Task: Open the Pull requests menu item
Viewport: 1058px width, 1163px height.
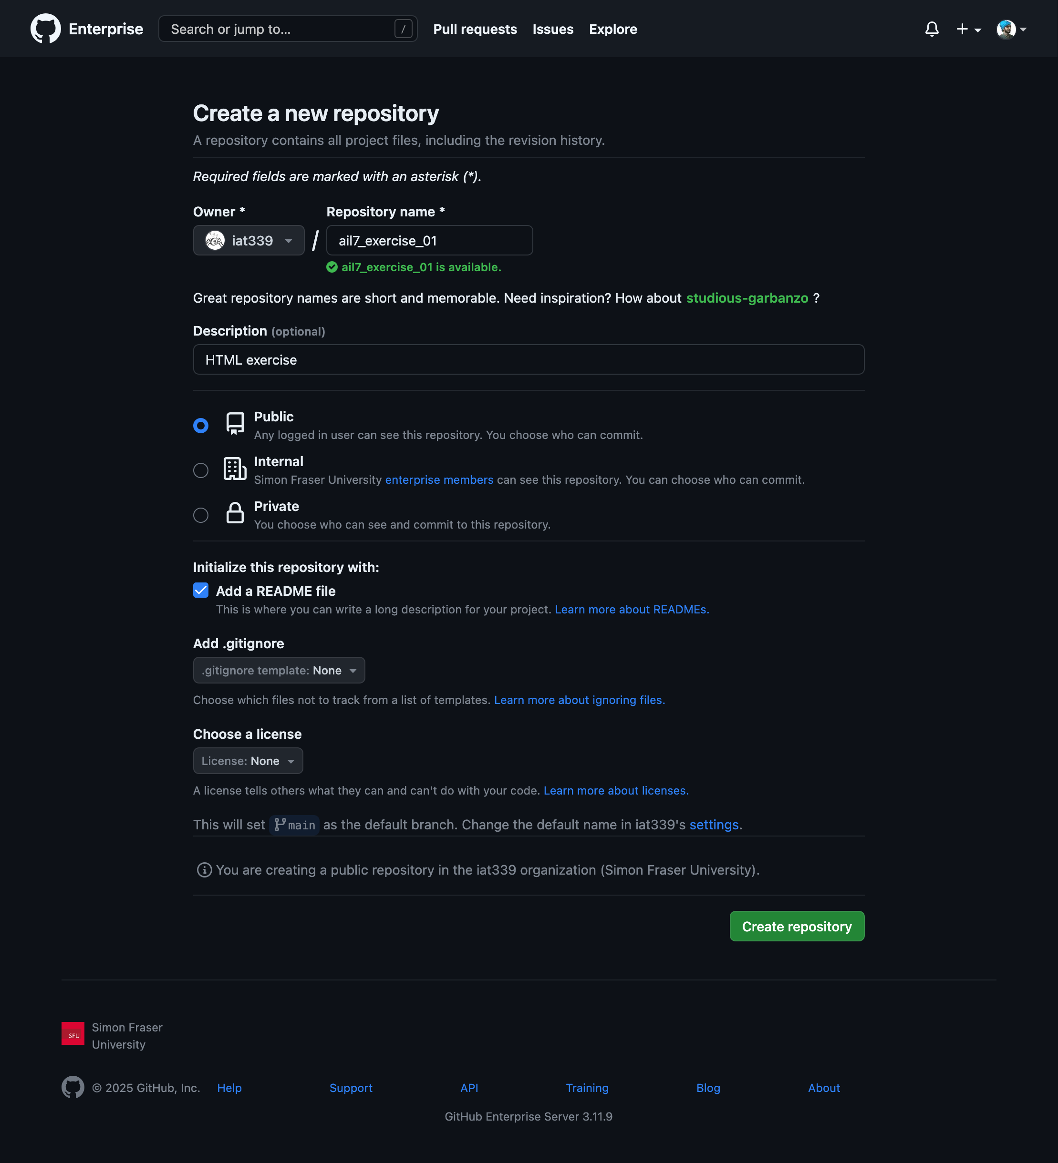Action: pos(475,29)
